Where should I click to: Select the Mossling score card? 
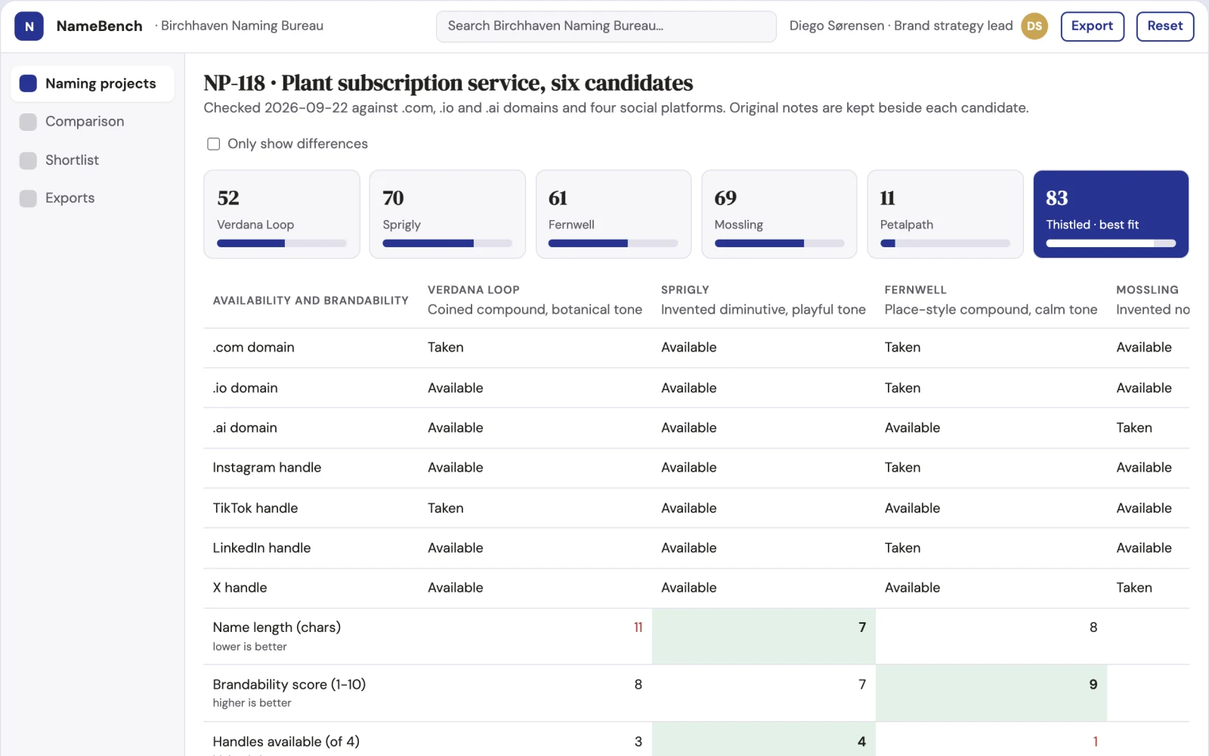pyautogui.click(x=779, y=215)
